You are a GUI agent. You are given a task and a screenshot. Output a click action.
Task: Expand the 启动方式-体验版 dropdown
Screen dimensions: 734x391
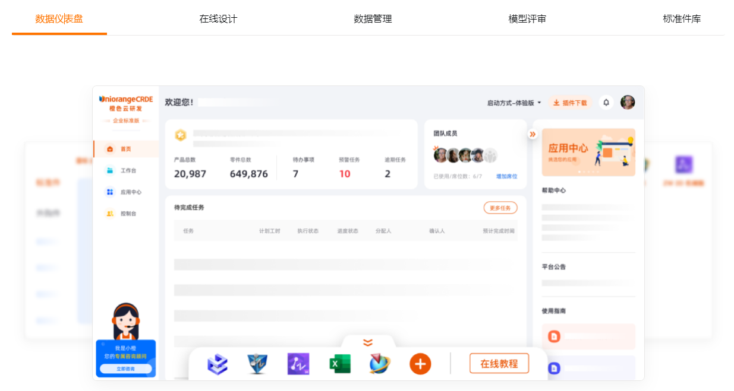click(512, 102)
